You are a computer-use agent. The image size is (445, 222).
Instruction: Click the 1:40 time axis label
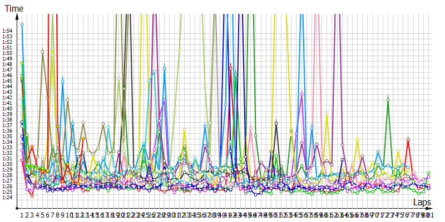click(x=7, y=109)
